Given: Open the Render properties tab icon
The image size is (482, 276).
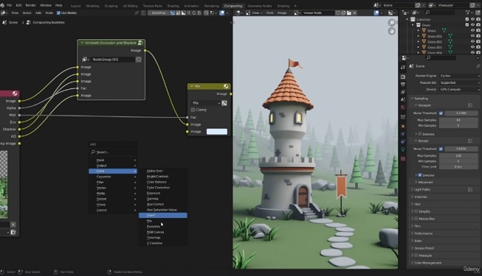Looking at the screenshot, I should (403, 76).
